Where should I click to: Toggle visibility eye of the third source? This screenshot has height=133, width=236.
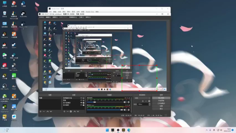81,103
